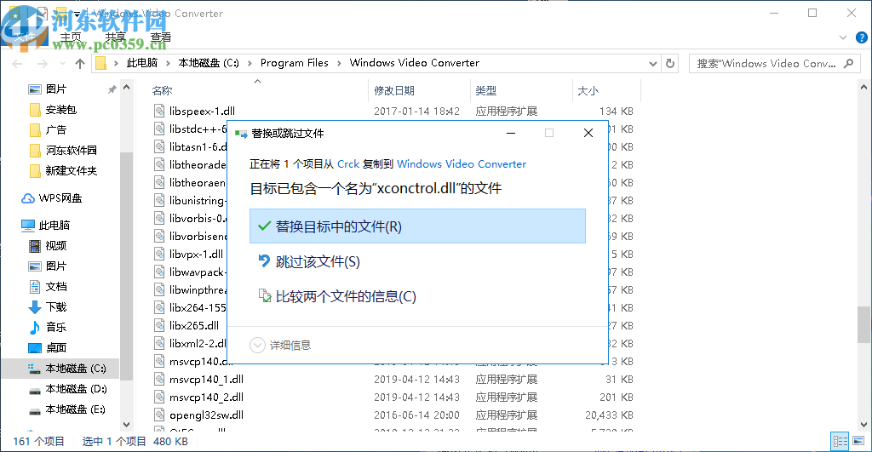Screen dimensions: 872x452
Task: Click navigation pane scroll down arrow
Action: (x=126, y=425)
